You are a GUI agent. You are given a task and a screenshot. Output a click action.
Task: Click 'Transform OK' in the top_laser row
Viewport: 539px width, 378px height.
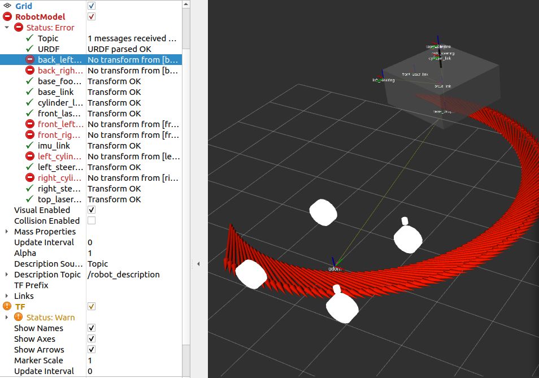click(x=114, y=199)
